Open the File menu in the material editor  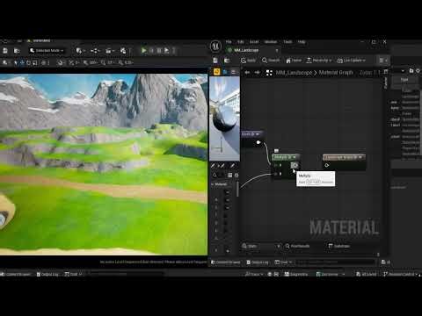229,42
